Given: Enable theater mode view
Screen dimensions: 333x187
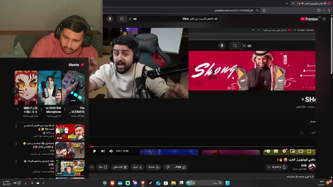Looking at the screenshot, I should point(301,151).
